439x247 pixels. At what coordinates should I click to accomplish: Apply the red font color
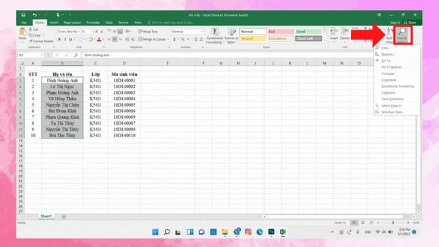coord(99,39)
